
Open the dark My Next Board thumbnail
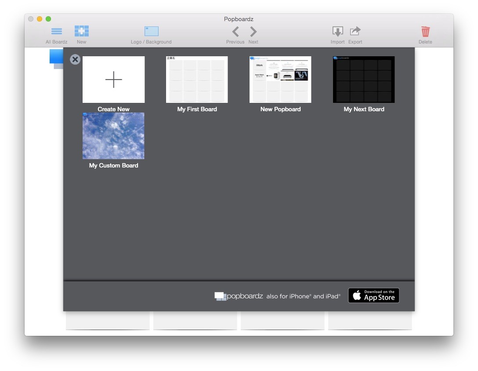coord(364,79)
